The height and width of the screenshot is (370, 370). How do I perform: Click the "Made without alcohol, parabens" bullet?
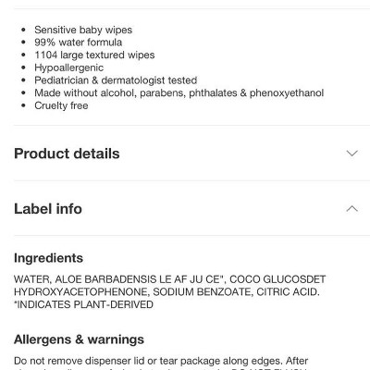coord(179,92)
